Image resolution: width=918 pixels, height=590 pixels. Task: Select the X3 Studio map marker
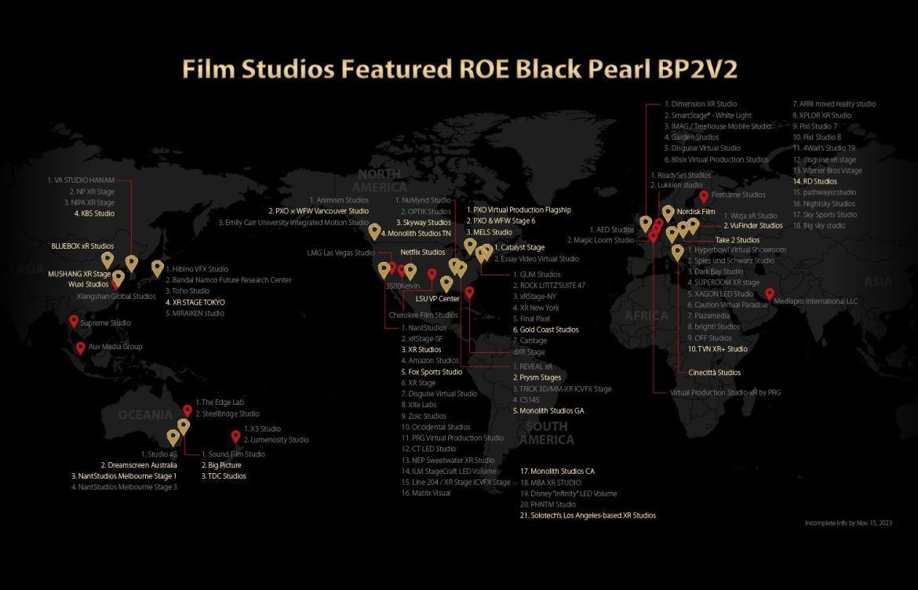(x=235, y=436)
